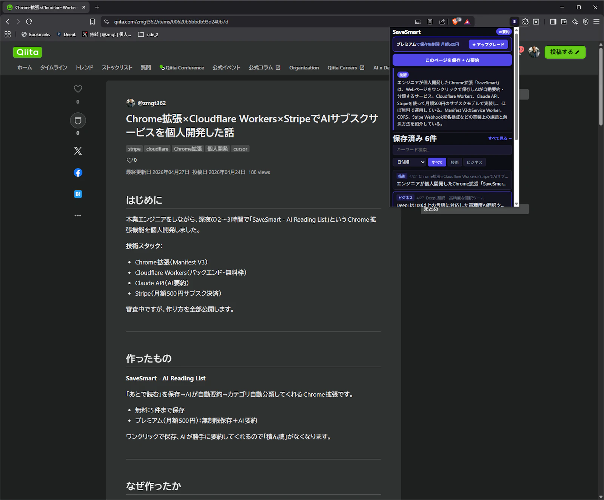Go back to the previous page
604x500 pixels.
tap(8, 21)
